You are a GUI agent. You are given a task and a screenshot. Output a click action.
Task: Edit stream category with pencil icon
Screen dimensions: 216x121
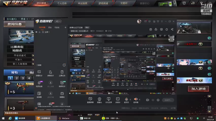pos(87,31)
